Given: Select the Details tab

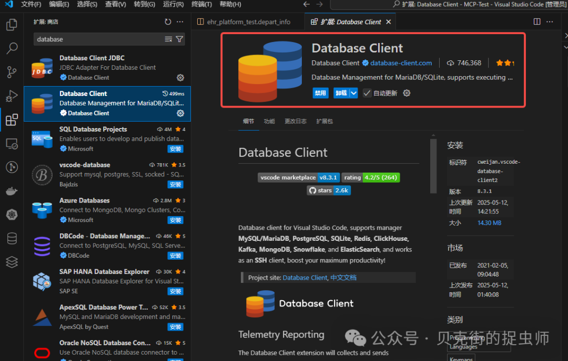Looking at the screenshot, I should pyautogui.click(x=248, y=121).
